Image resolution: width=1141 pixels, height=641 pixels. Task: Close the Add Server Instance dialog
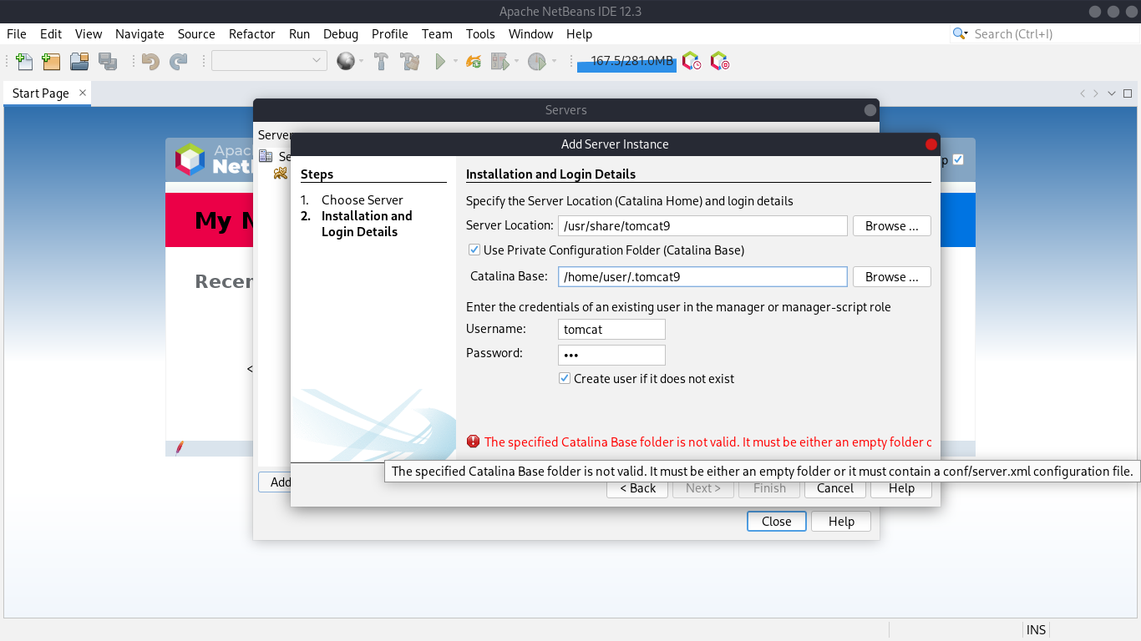pos(931,144)
